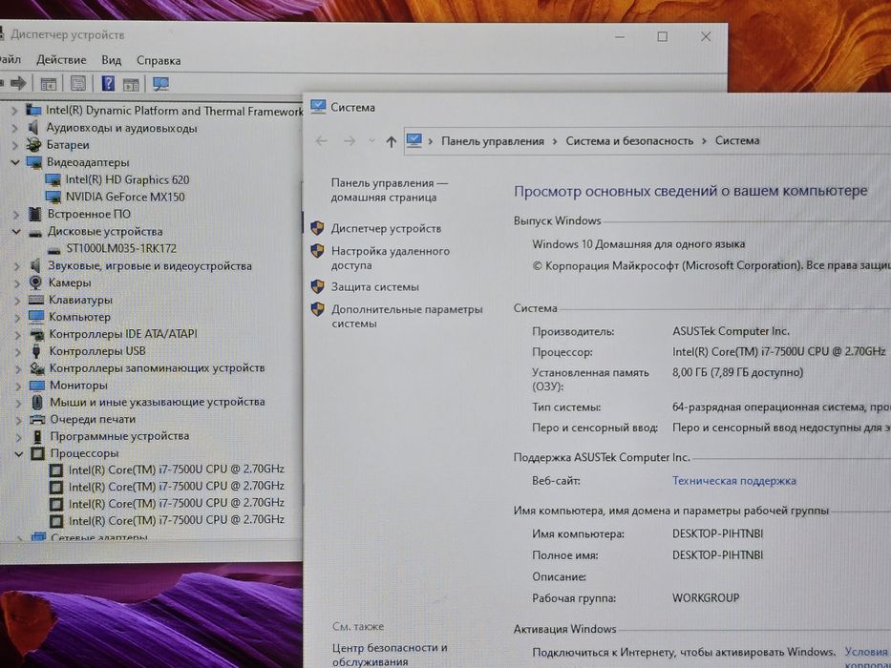The width and height of the screenshot is (891, 668).
Task: Select the first Intel Core i7-7500U processor entry
Action: coord(176,470)
